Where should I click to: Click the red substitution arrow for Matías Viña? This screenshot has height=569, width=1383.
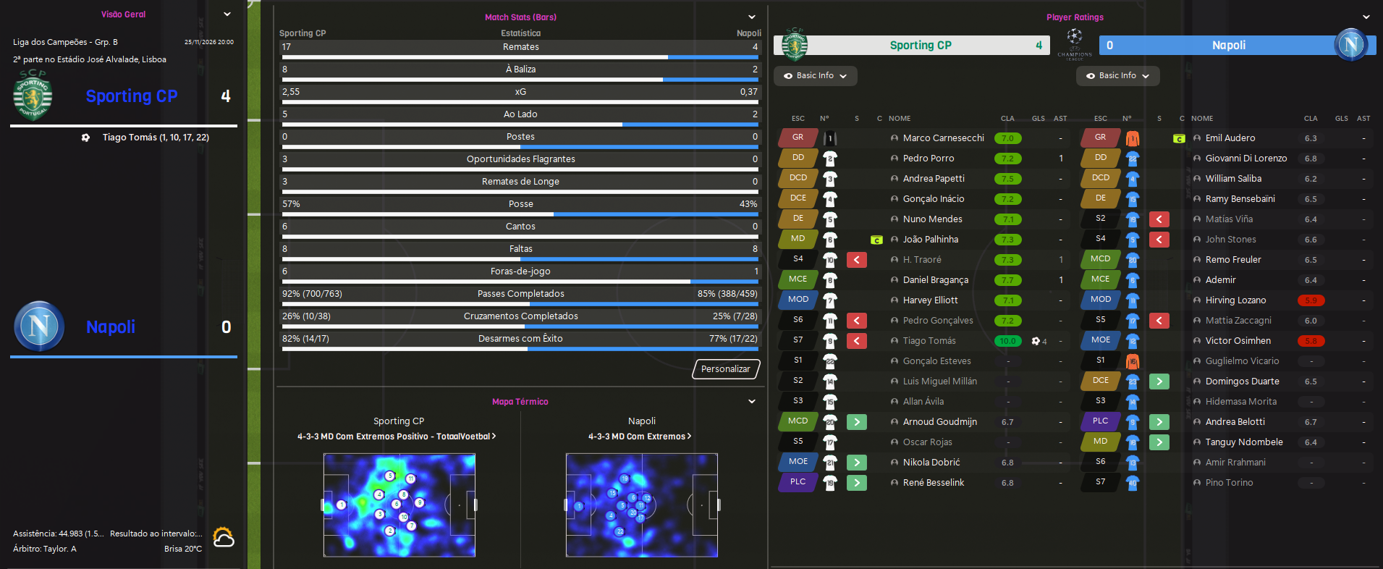[x=1159, y=219]
